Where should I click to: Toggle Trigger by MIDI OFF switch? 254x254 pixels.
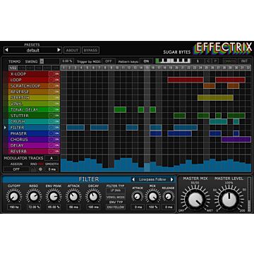point(109,61)
